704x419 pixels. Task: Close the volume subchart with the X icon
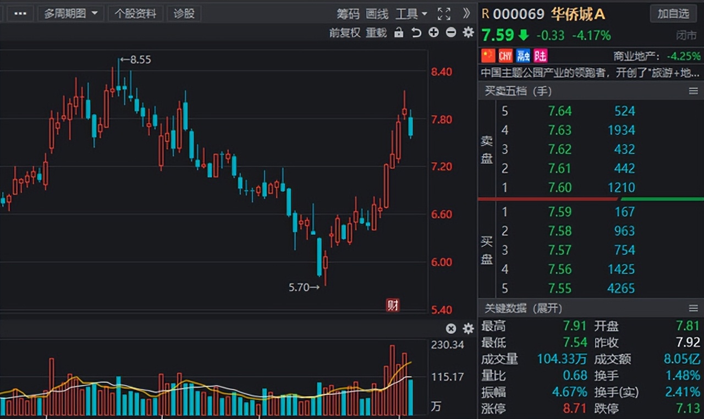451,328
